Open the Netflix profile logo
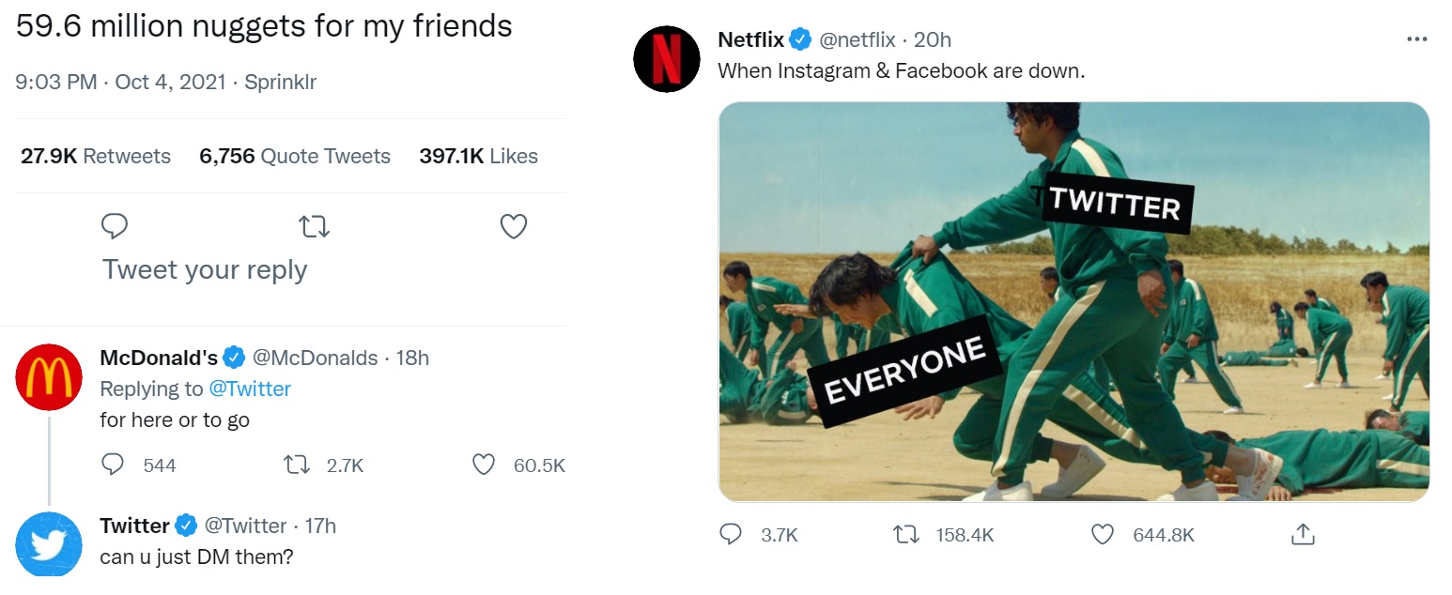The image size is (1452, 595). point(668,59)
